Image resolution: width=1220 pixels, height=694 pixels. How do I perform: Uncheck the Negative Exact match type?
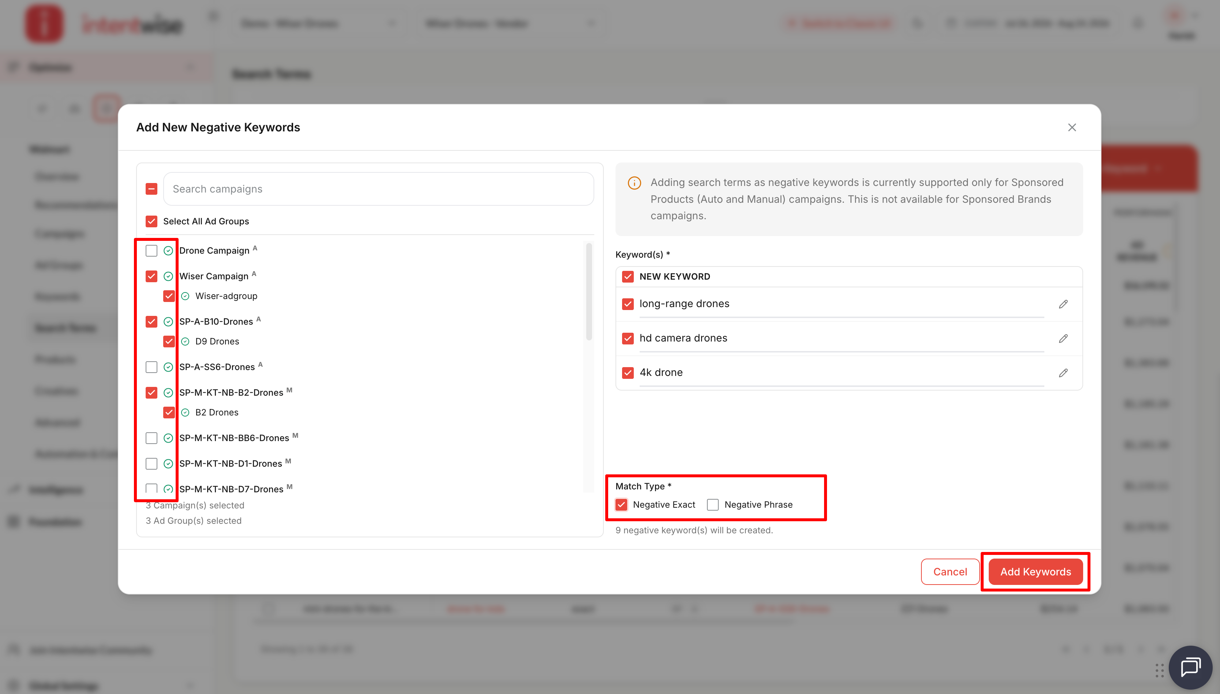[x=621, y=505]
